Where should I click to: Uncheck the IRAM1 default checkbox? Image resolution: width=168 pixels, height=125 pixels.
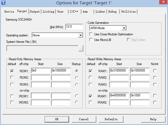coord(90,96)
